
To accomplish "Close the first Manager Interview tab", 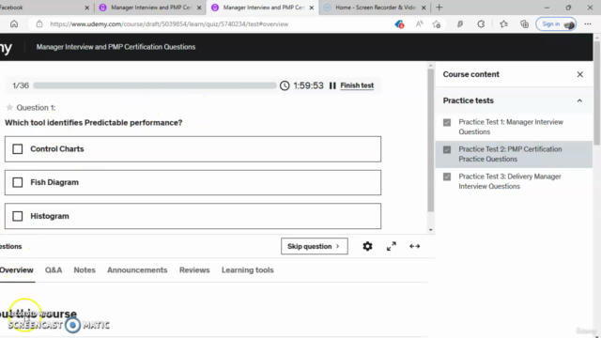I will (x=199, y=8).
